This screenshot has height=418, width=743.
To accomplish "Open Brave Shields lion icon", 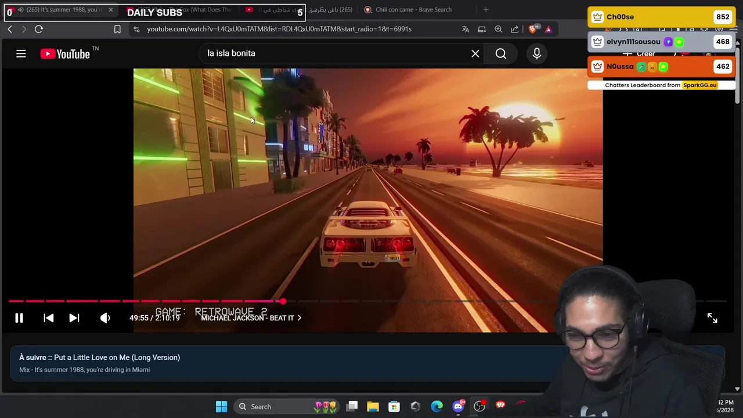I will 533,29.
